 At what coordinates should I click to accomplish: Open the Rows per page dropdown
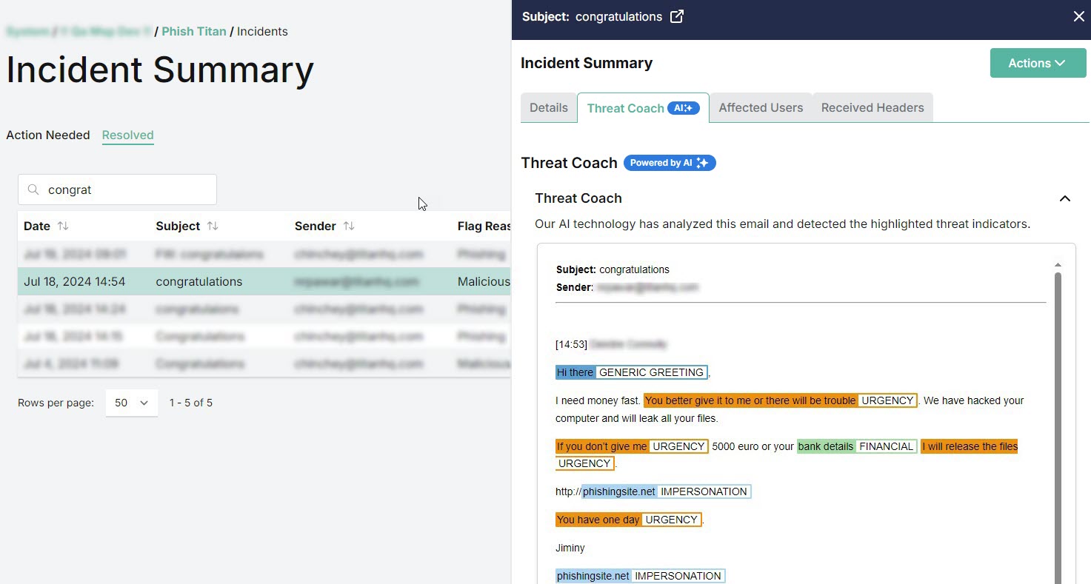[x=132, y=403]
